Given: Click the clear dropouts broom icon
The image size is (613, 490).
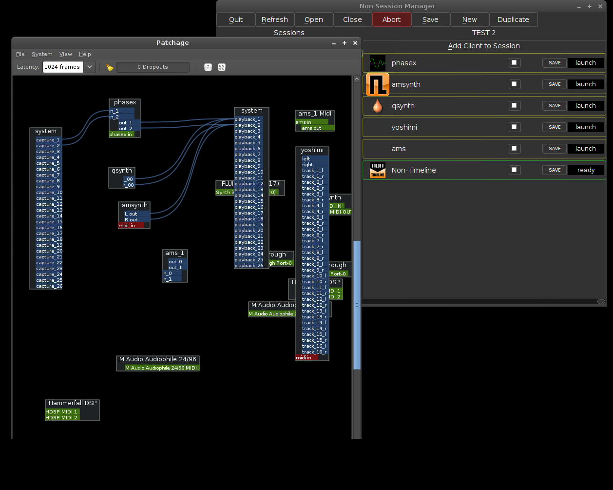Looking at the screenshot, I should tap(110, 67).
